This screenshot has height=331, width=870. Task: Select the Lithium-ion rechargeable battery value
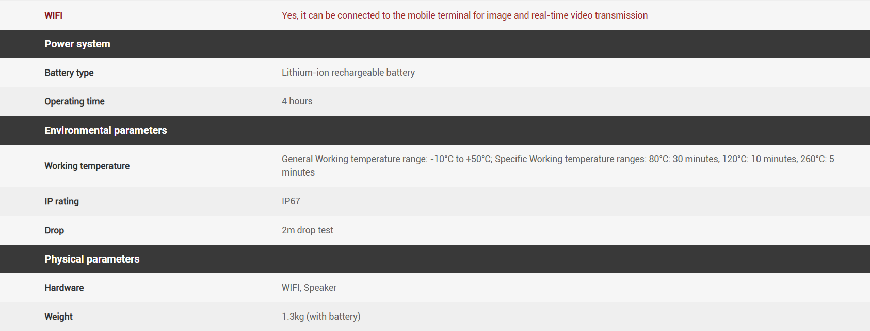tap(348, 73)
